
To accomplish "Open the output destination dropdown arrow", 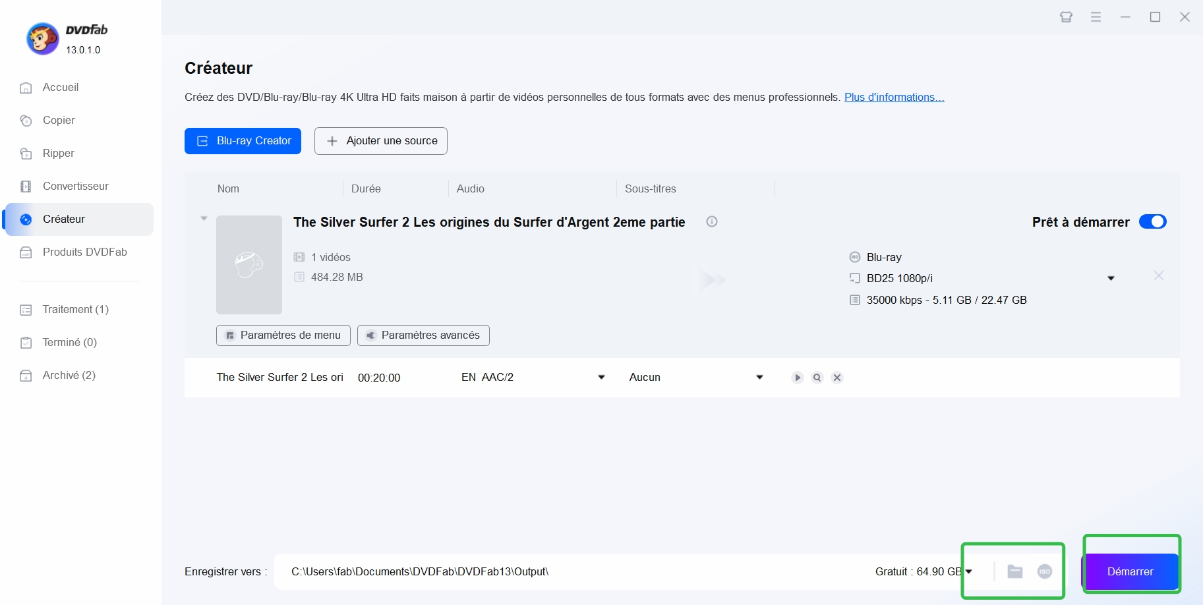I will 969,572.
